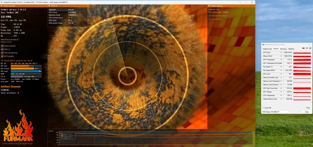The image size is (313, 147).
Task: Collapse the GPU-Z overlay panel arrow
Action: [50, 6]
